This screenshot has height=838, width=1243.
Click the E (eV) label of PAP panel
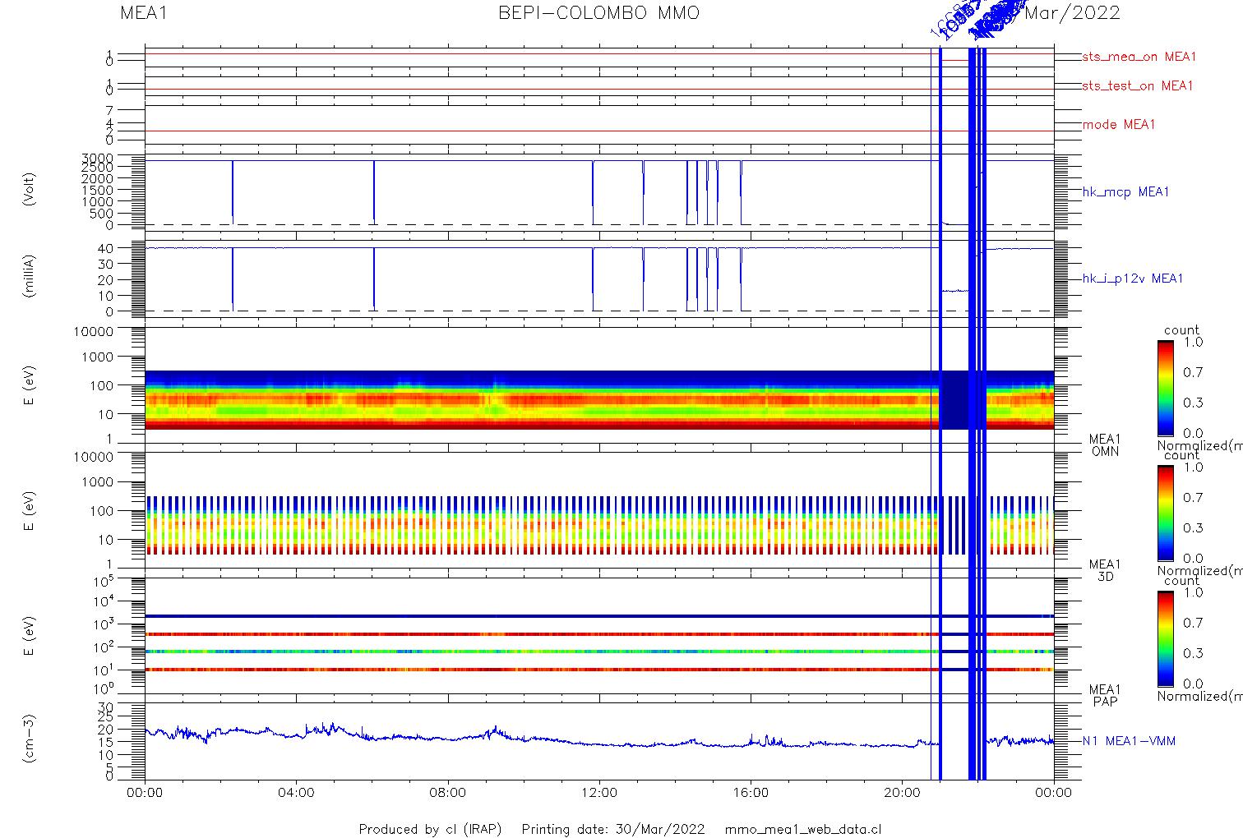click(30, 637)
